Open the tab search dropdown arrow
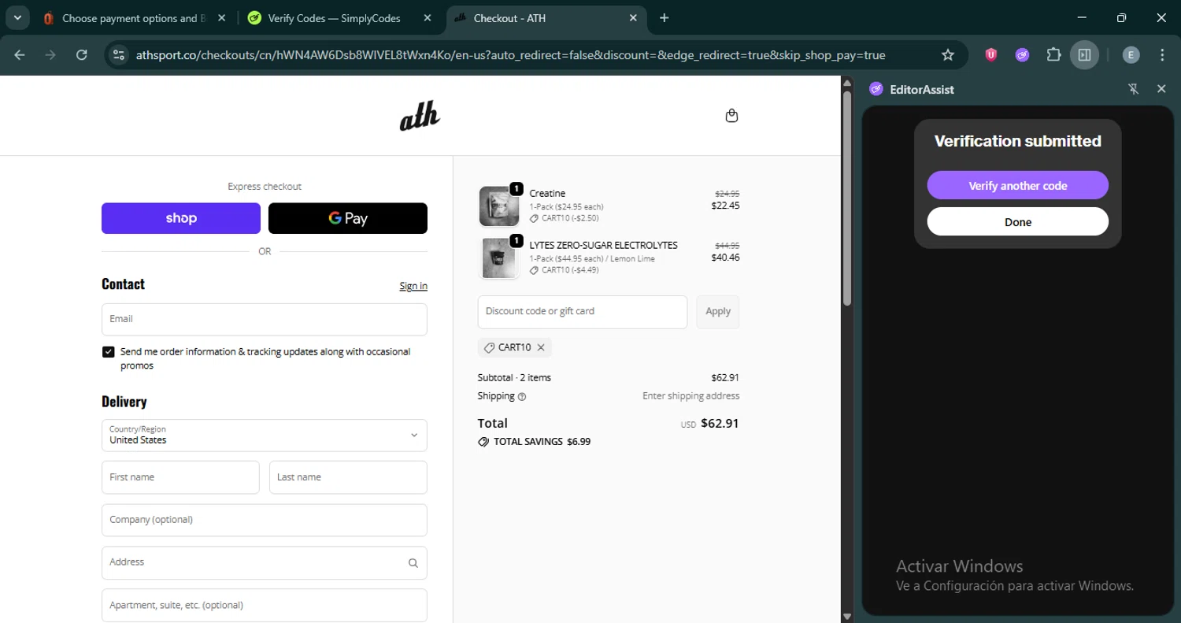This screenshot has height=623, width=1181. [x=17, y=18]
